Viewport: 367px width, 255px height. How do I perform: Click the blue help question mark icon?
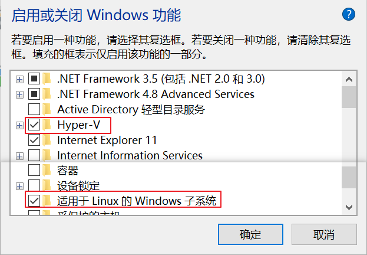coord(349,15)
